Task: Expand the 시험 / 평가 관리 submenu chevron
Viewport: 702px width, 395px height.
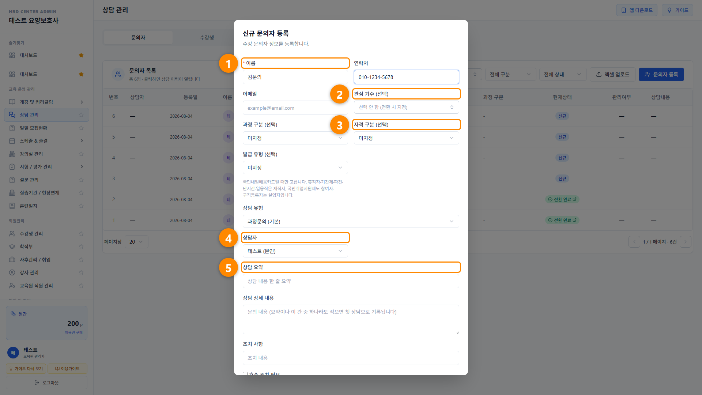Action: [x=82, y=167]
